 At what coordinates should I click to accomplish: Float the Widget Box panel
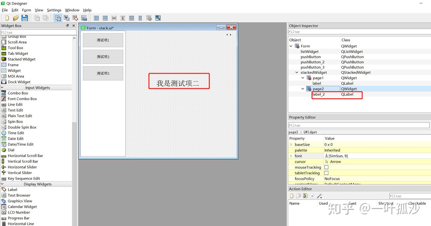coord(68,25)
